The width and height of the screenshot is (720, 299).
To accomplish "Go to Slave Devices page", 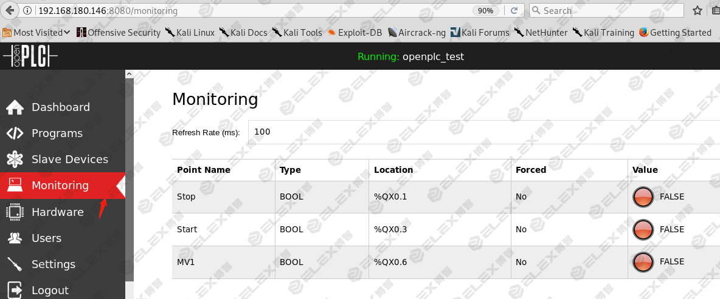I will pyautogui.click(x=70, y=160).
